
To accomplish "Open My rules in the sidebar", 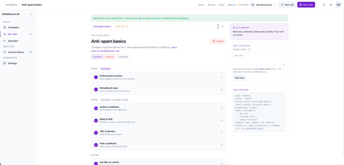I will (17, 34).
